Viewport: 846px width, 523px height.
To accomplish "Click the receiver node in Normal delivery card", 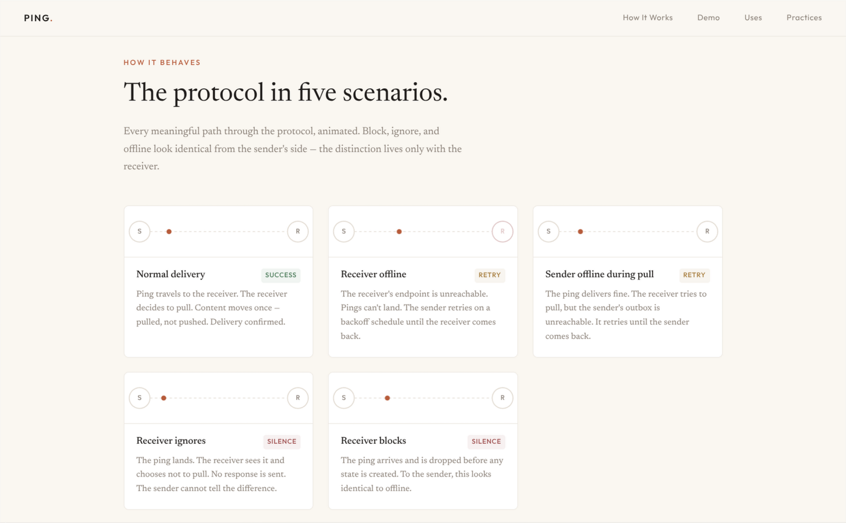I will coord(298,231).
